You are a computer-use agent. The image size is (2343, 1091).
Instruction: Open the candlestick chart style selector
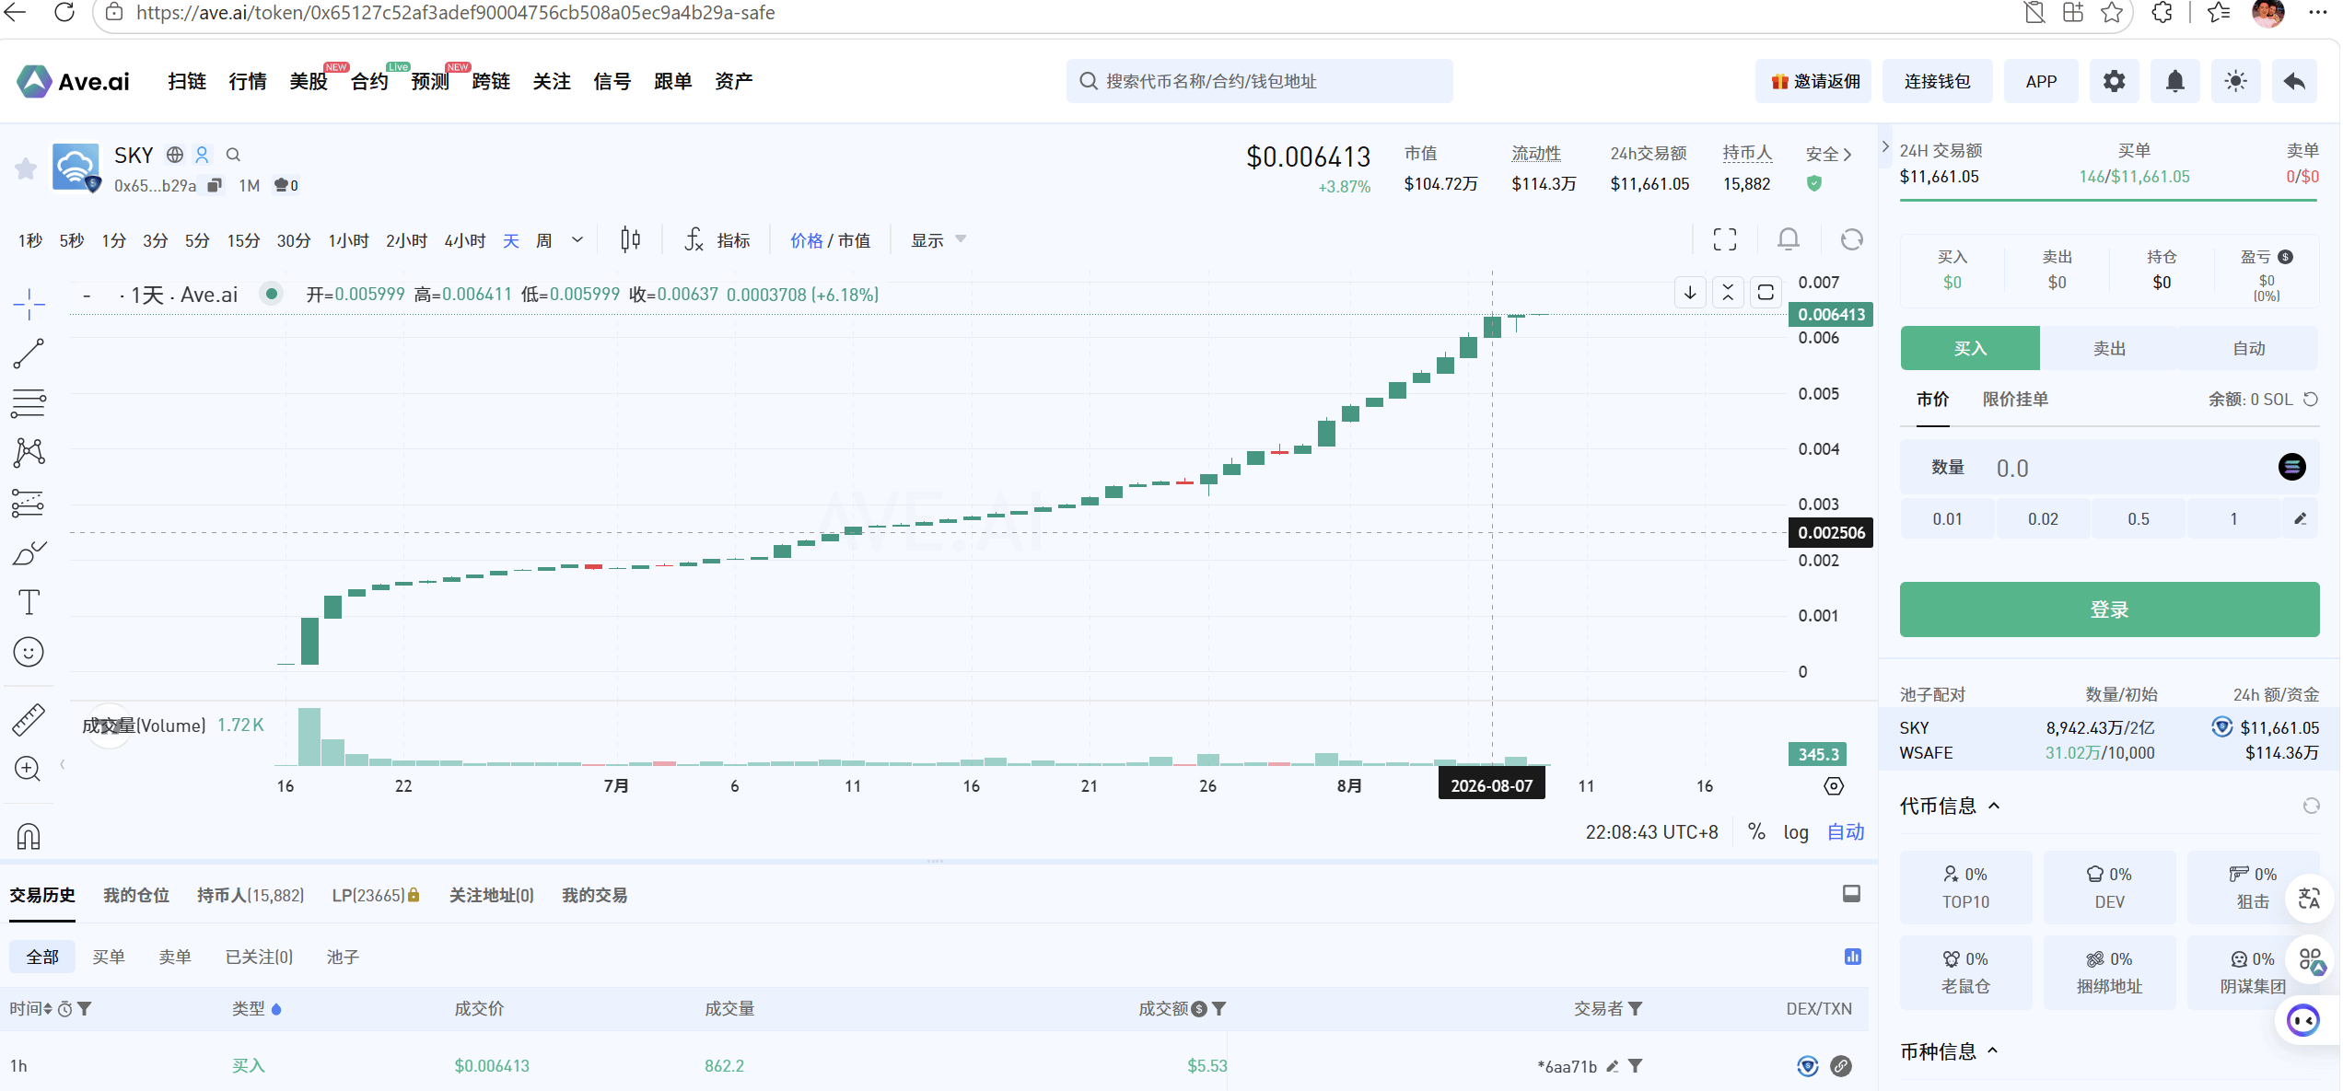(631, 240)
